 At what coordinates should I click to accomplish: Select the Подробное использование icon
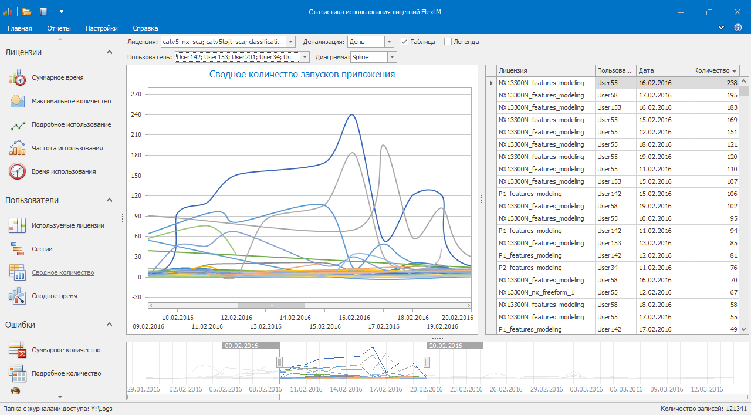coord(17,124)
